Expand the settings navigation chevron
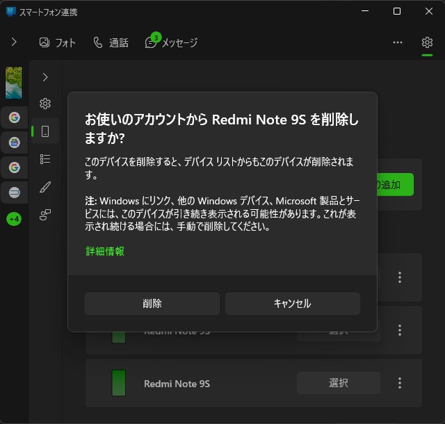The image size is (445, 424). click(45, 77)
